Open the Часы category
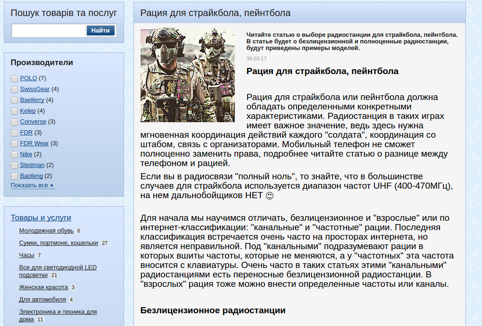This screenshot has width=482, height=326. point(26,255)
